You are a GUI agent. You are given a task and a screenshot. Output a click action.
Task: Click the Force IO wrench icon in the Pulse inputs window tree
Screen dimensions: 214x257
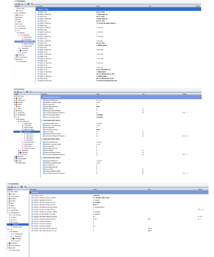pyautogui.click(x=21, y=155)
